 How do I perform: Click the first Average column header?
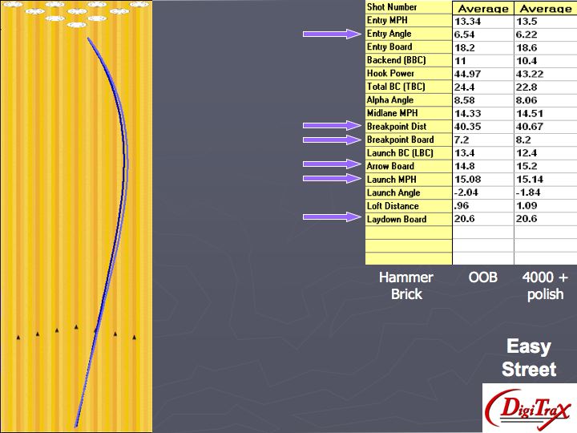[x=482, y=8]
